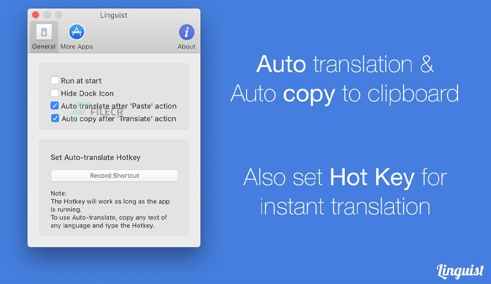
Task: Disable Auto copy after 'Translate' action
Action: click(x=55, y=118)
